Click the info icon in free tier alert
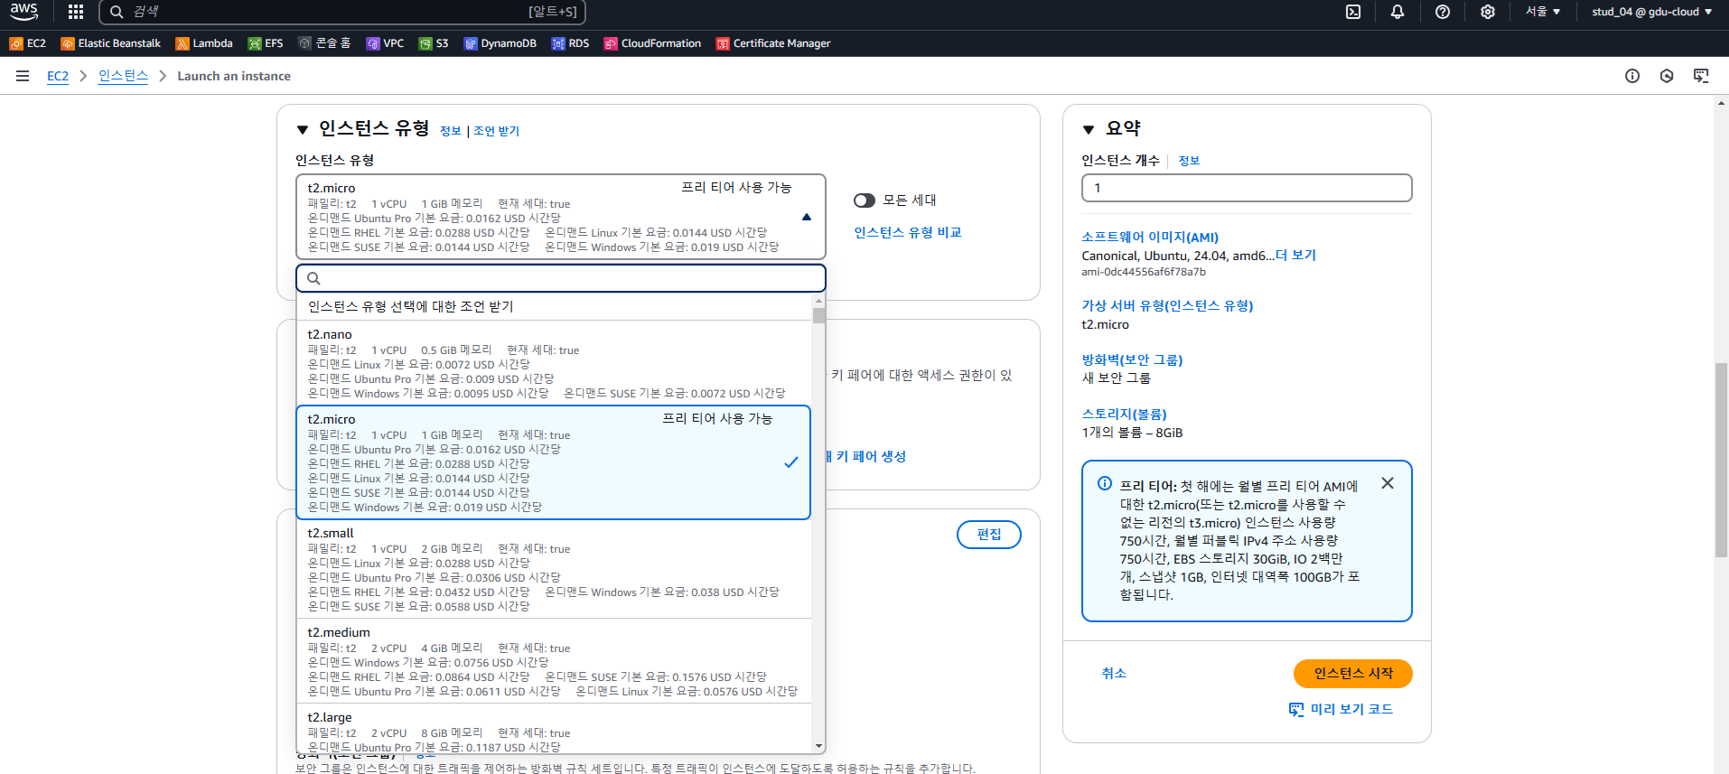Screen dimensions: 1729x774 (1105, 484)
